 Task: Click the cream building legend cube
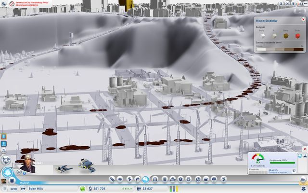click(x=274, y=36)
